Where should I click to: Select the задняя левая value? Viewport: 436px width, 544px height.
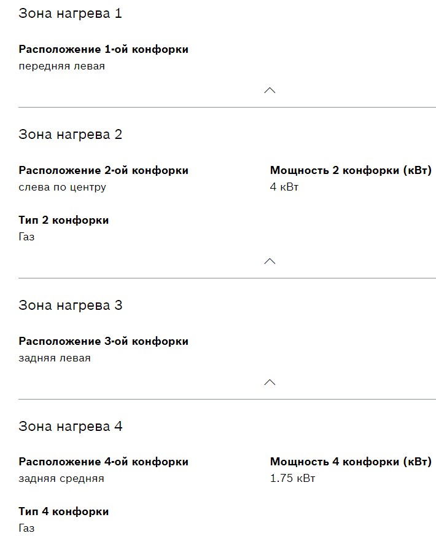[55, 358]
